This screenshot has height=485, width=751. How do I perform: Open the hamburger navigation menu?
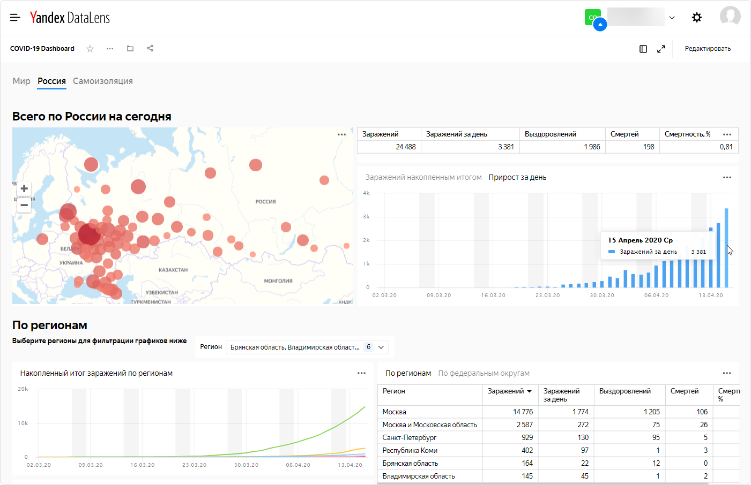[15, 18]
